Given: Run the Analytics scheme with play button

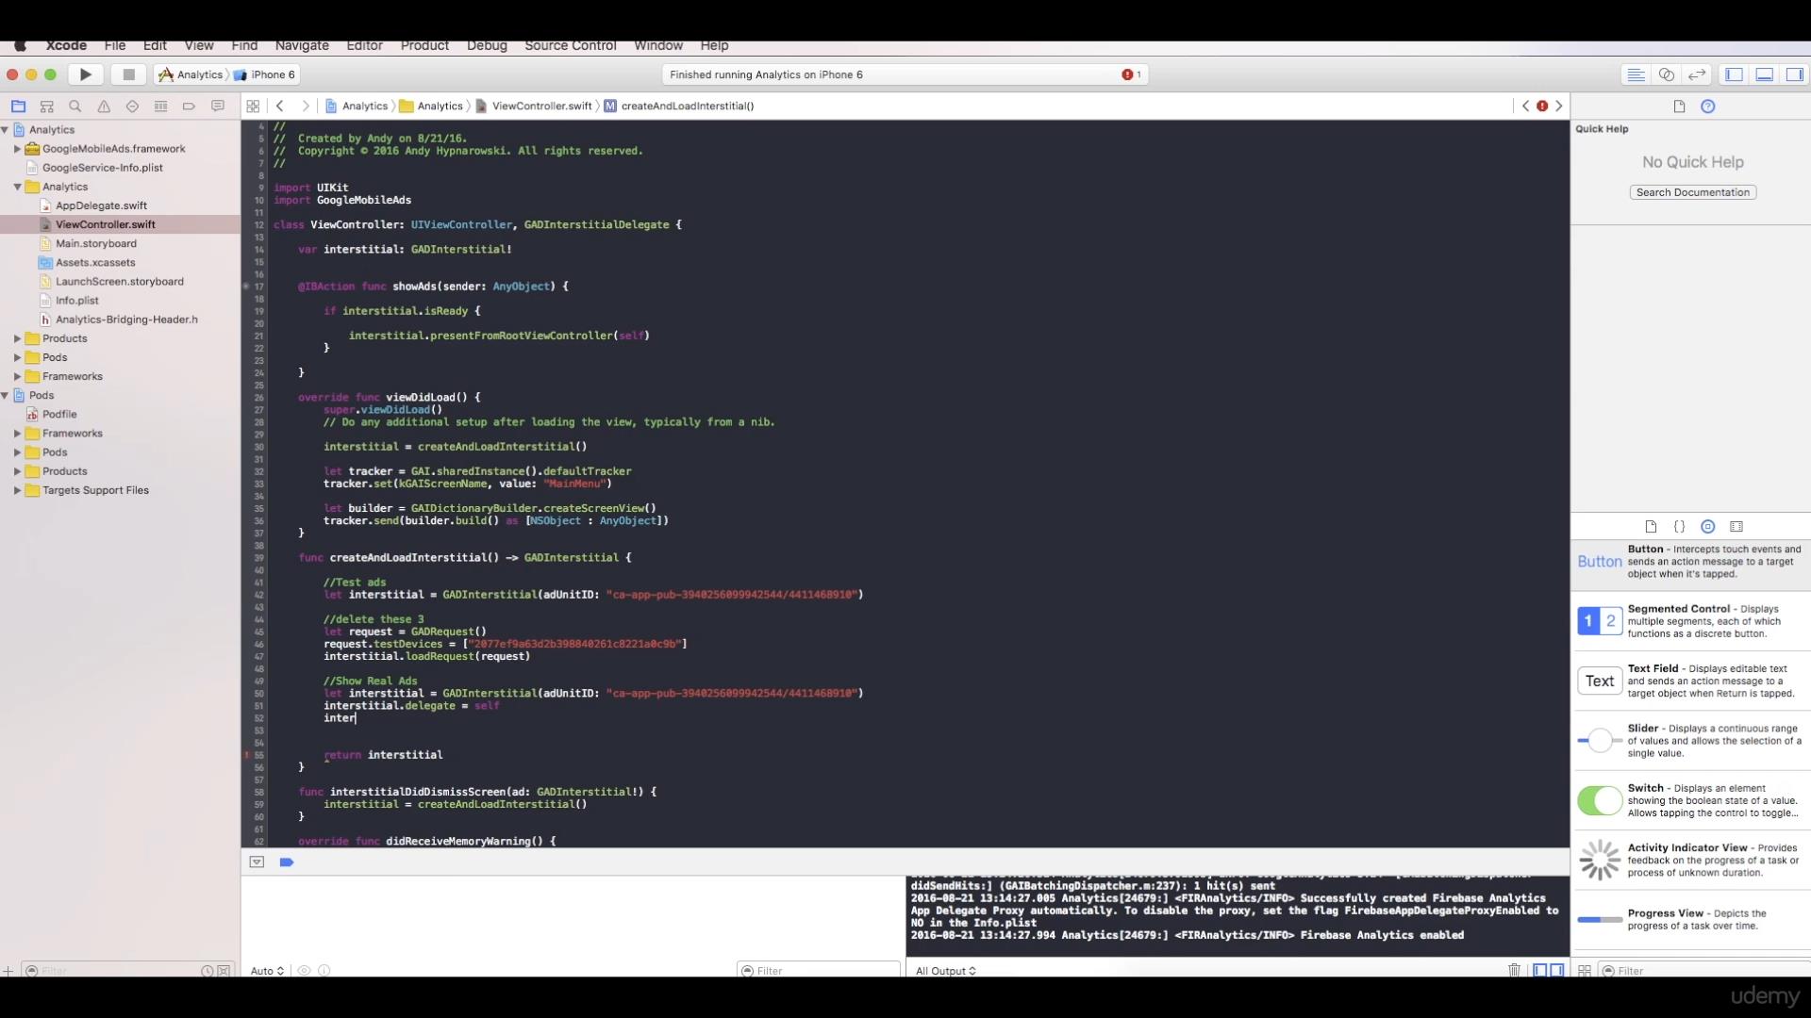Looking at the screenshot, I should [85, 74].
